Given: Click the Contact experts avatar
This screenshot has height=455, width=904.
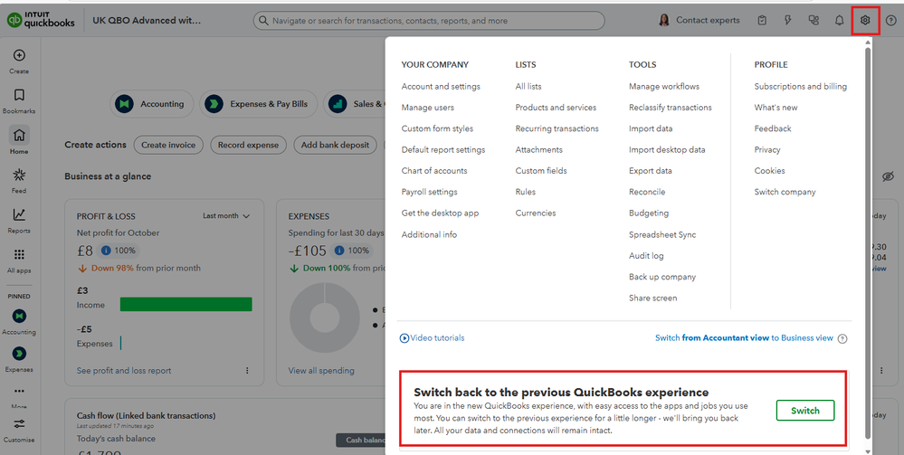Looking at the screenshot, I should pyautogui.click(x=663, y=20).
